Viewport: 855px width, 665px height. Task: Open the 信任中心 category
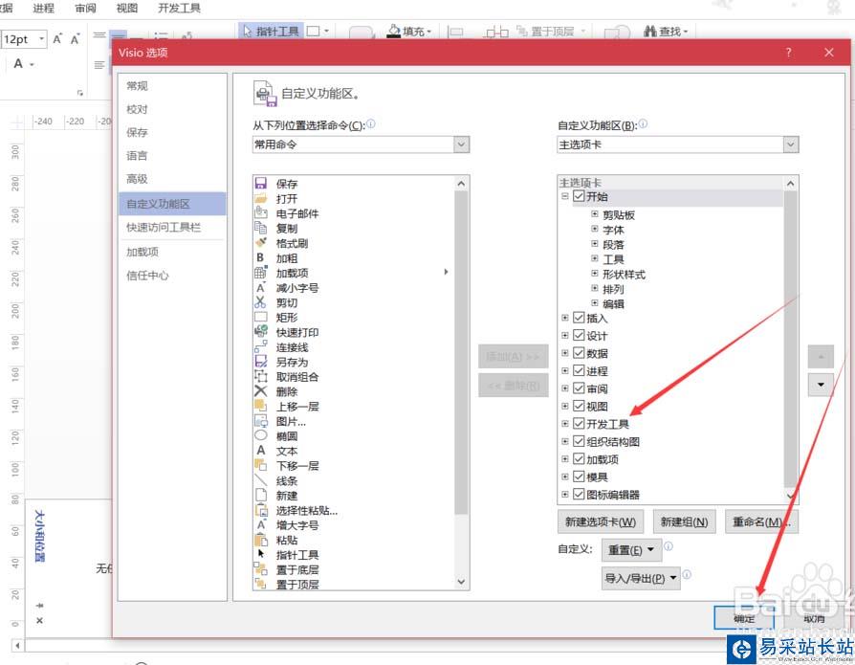click(148, 276)
